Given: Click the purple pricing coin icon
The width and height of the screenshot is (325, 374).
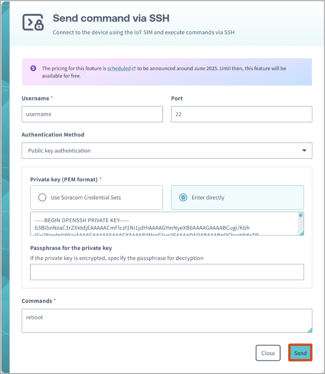Looking at the screenshot, I should (x=34, y=68).
